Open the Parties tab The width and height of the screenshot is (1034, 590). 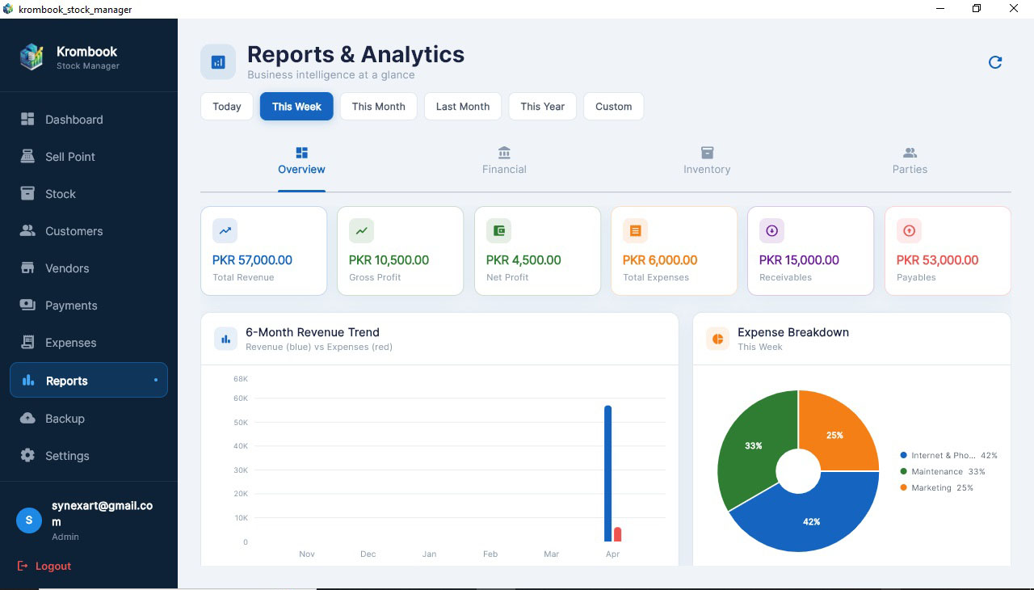pyautogui.click(x=910, y=161)
